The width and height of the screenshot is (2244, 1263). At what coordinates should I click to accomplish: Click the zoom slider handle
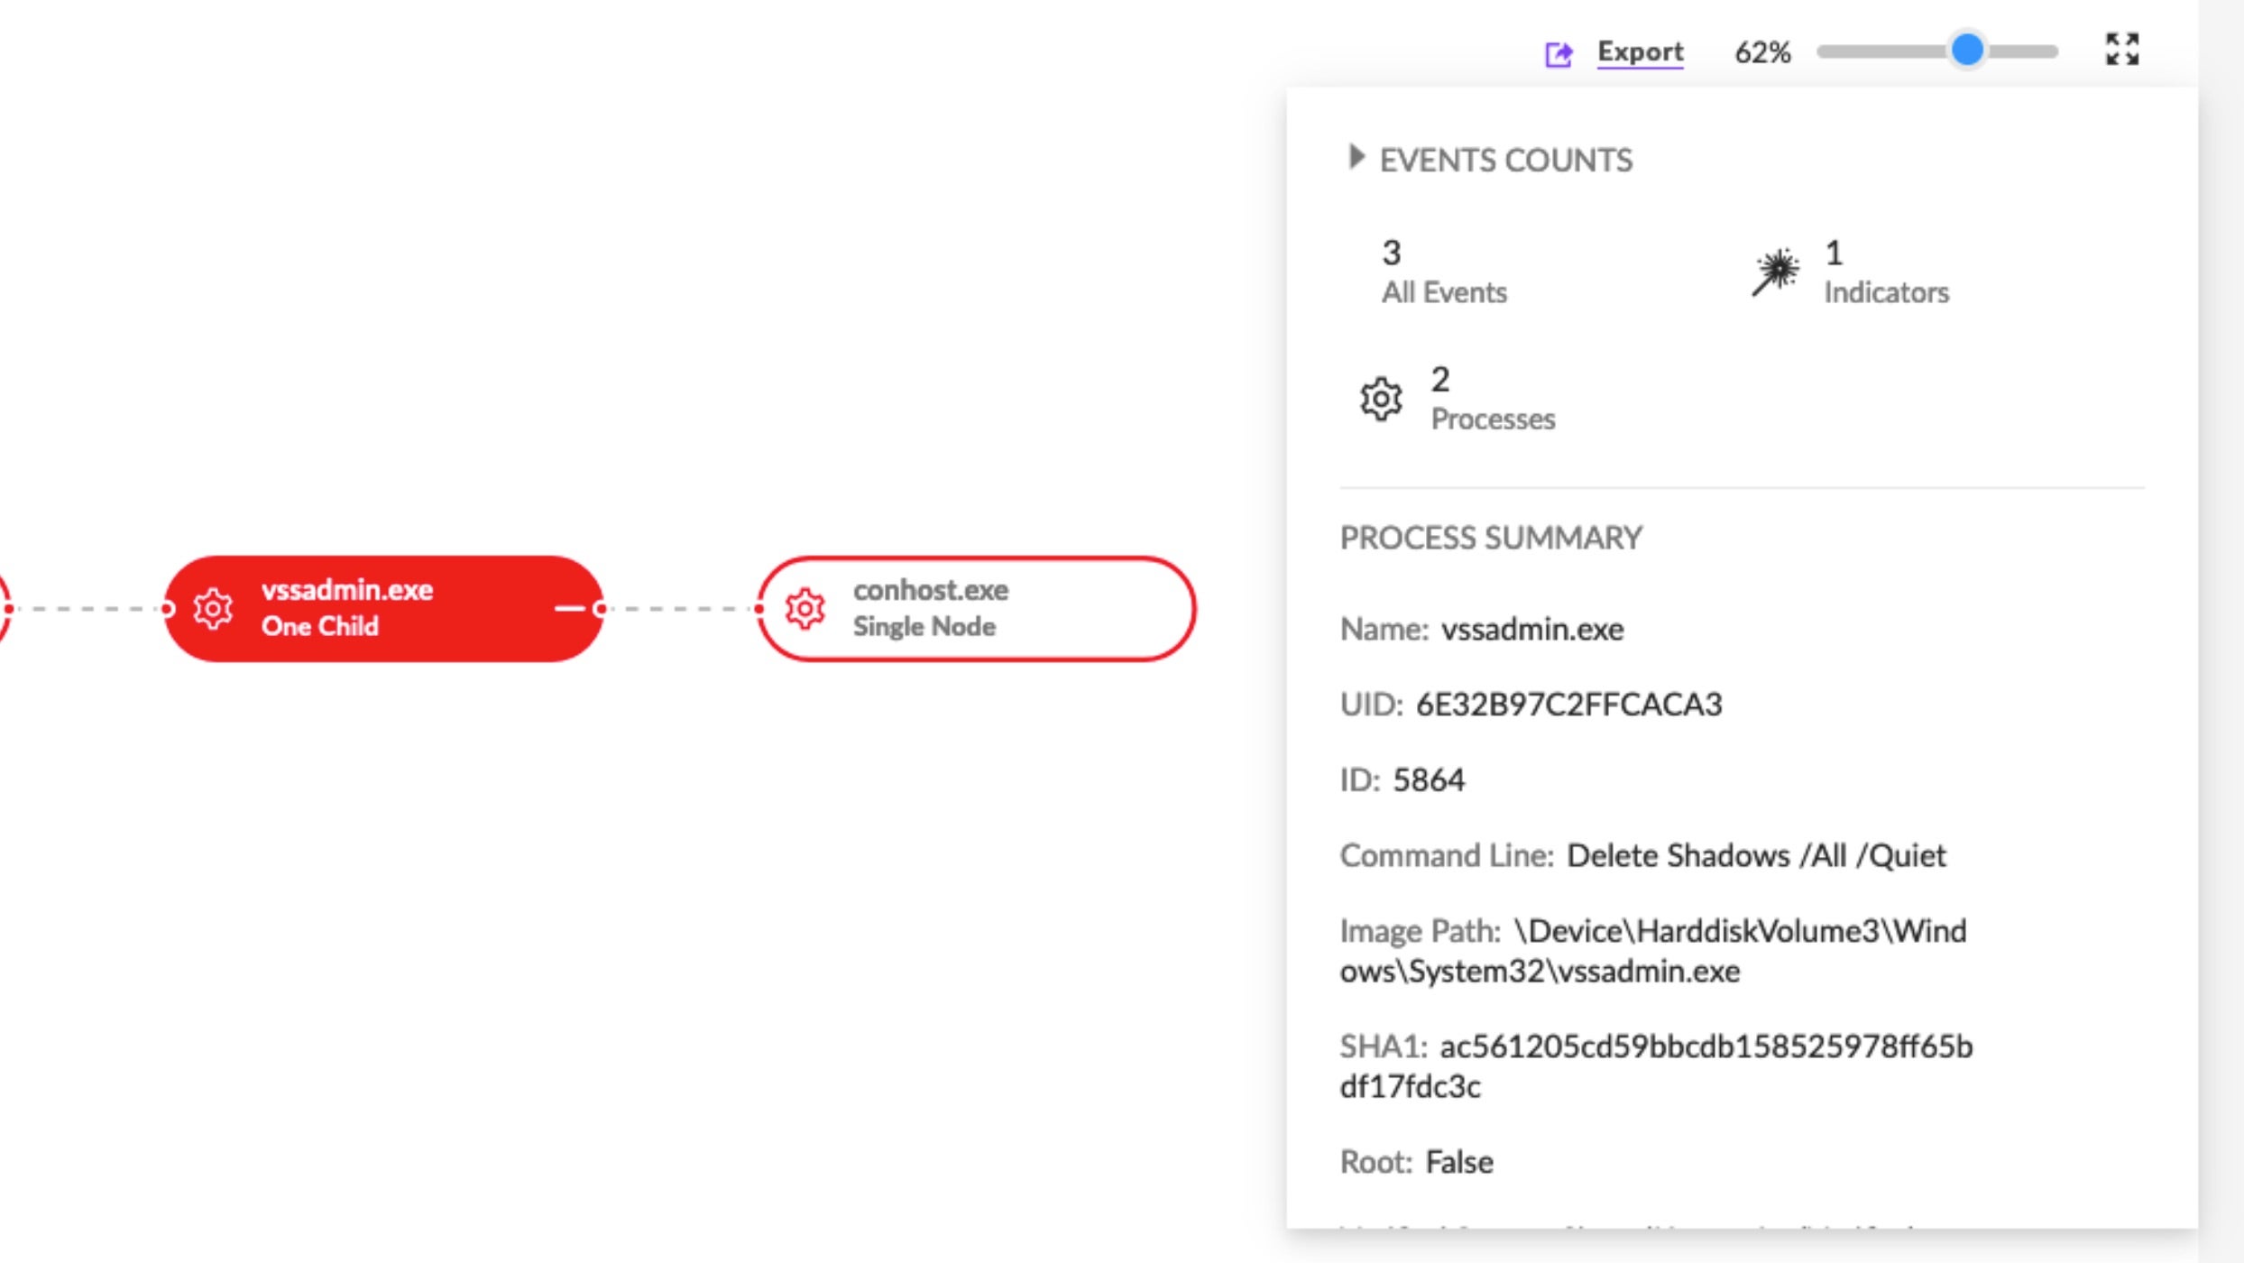coord(1967,50)
